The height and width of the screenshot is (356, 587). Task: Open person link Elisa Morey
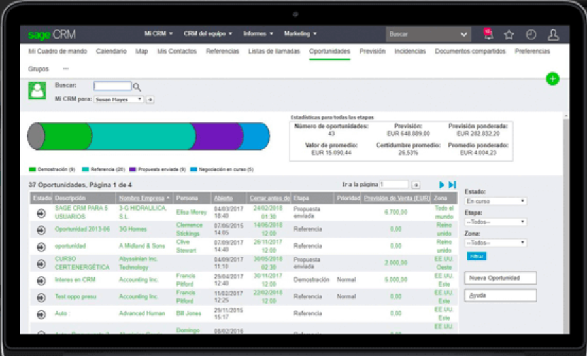192,213
